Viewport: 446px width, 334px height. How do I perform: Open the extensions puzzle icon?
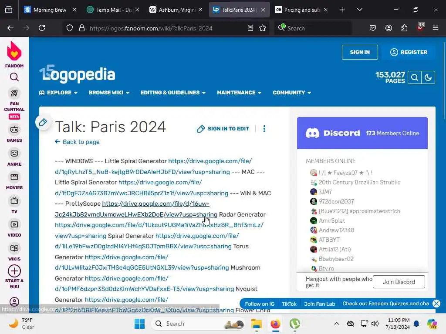(404, 28)
